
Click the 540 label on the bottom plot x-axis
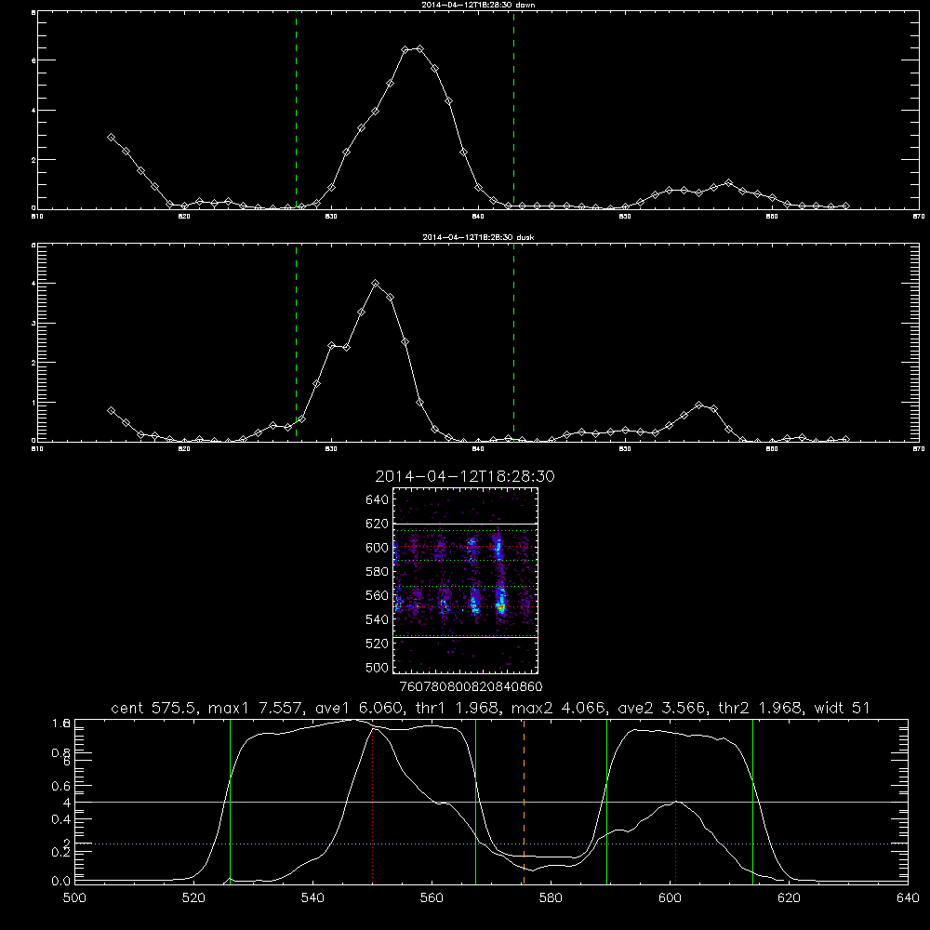312,898
